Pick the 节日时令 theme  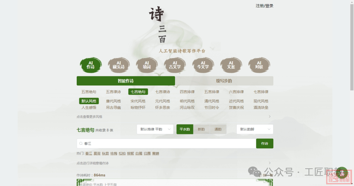pos(212,107)
